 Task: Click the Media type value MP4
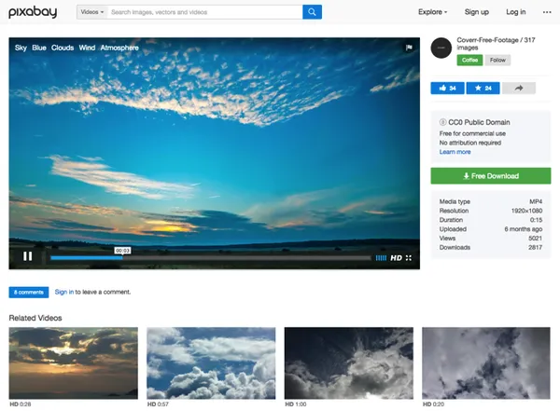coord(536,201)
